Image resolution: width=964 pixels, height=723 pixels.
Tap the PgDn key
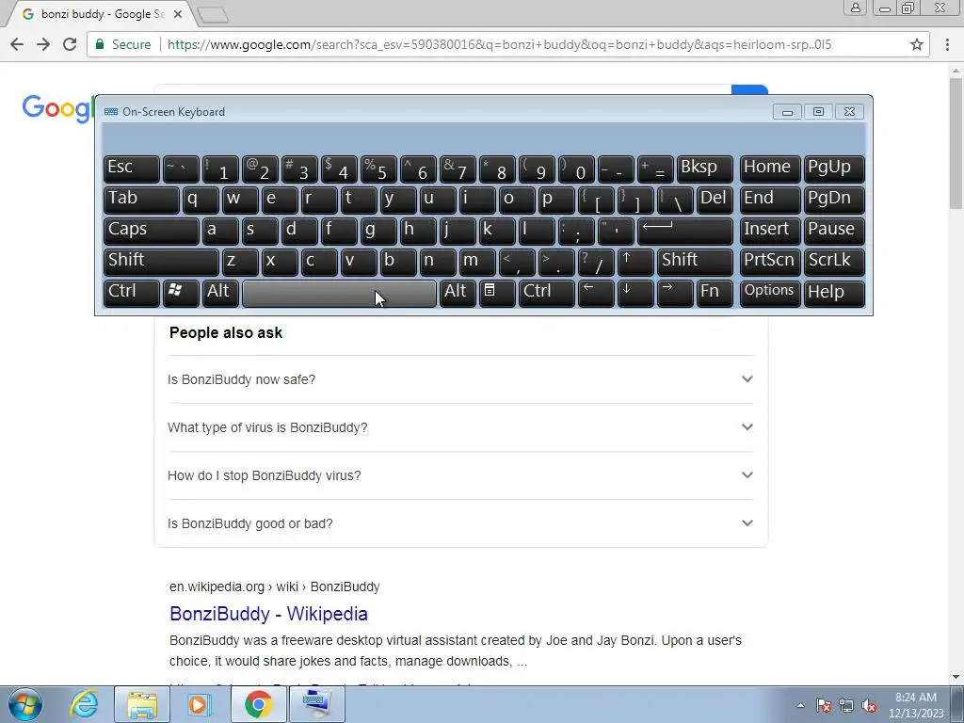coord(834,200)
